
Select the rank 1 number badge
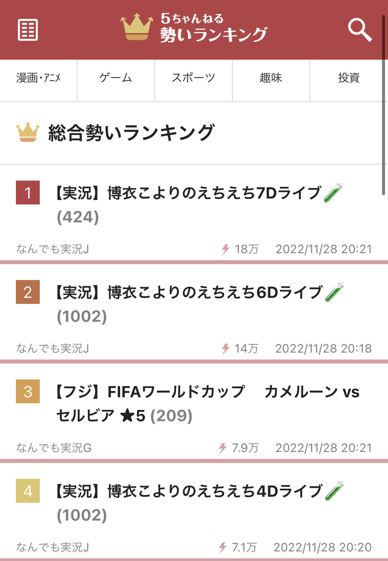pos(28,192)
